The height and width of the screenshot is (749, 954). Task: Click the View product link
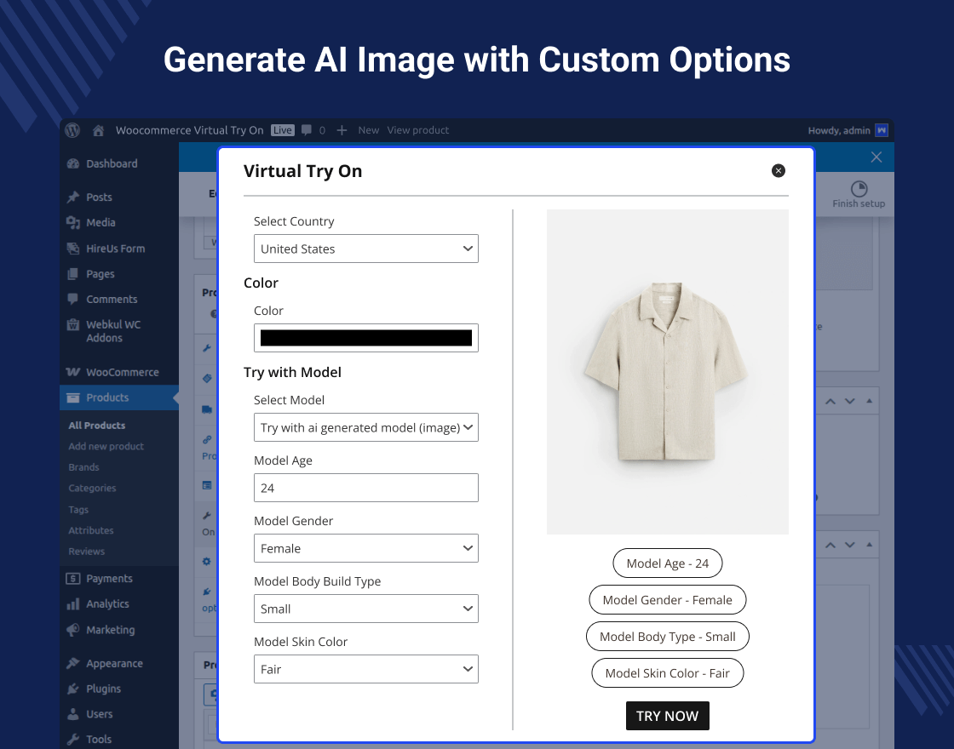[417, 130]
